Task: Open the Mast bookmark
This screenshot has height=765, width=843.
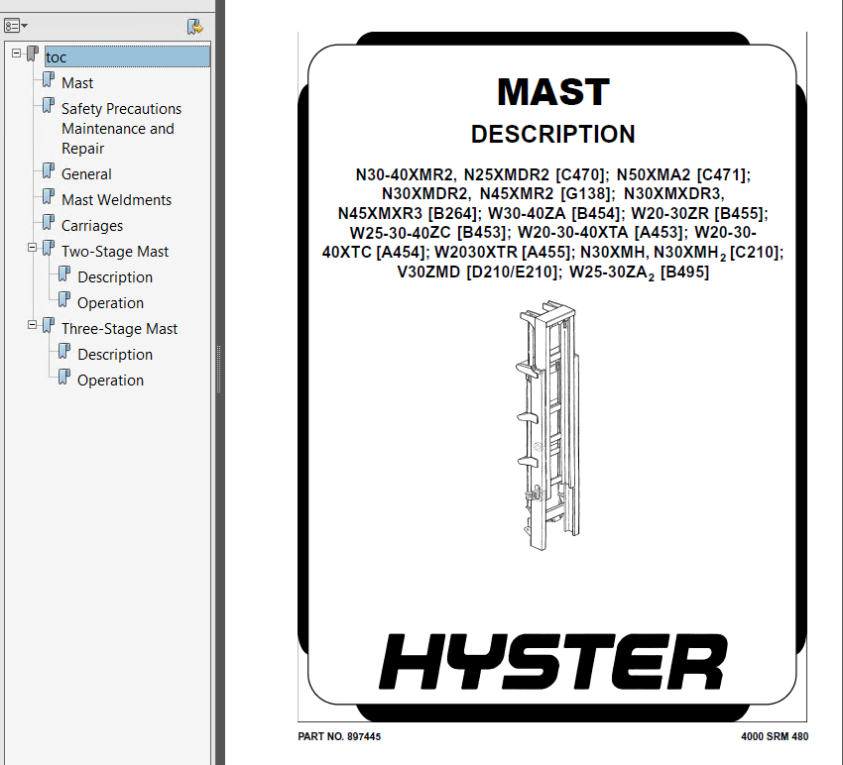Action: click(x=77, y=83)
